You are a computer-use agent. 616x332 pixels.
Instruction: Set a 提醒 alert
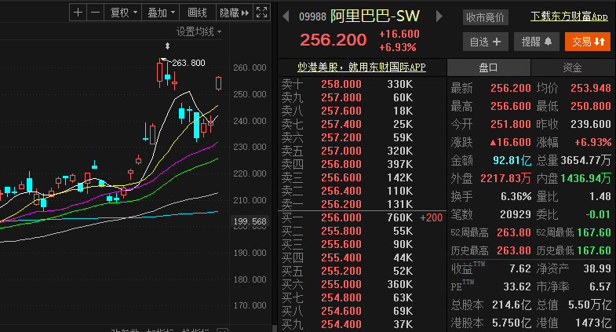[537, 42]
